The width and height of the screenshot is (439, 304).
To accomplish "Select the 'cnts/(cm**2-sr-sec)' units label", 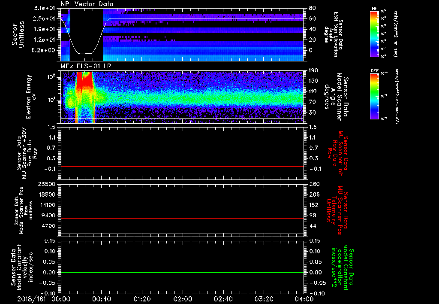I will [x=396, y=33].
